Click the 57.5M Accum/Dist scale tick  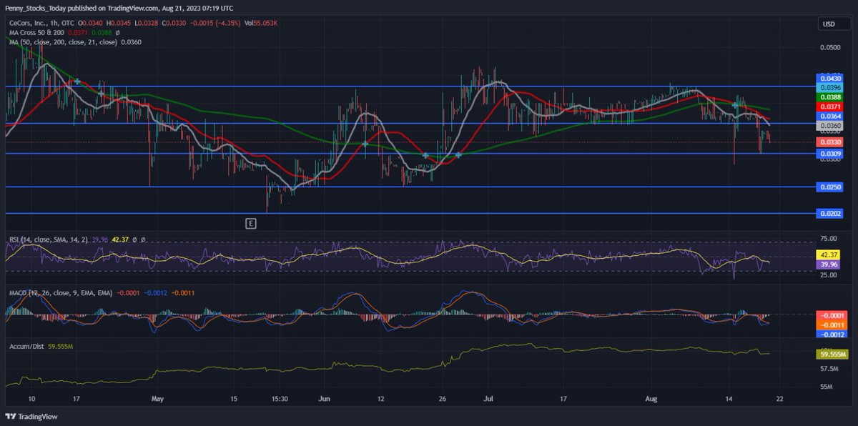829,369
